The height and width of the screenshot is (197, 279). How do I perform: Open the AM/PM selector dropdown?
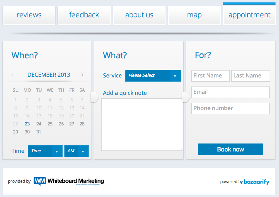coord(76,151)
